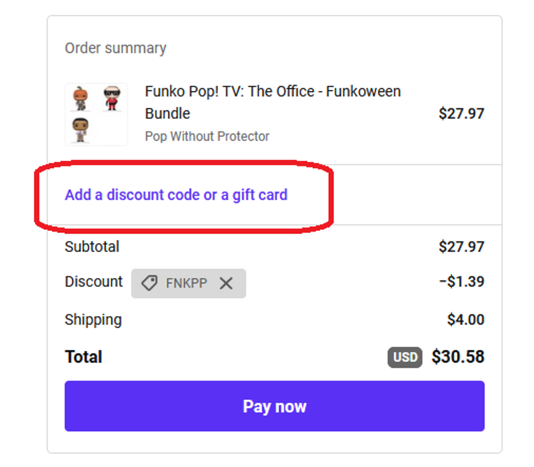Screen dimensions: 534x467
Task: Click the Order summary heading
Action: pyautogui.click(x=116, y=48)
